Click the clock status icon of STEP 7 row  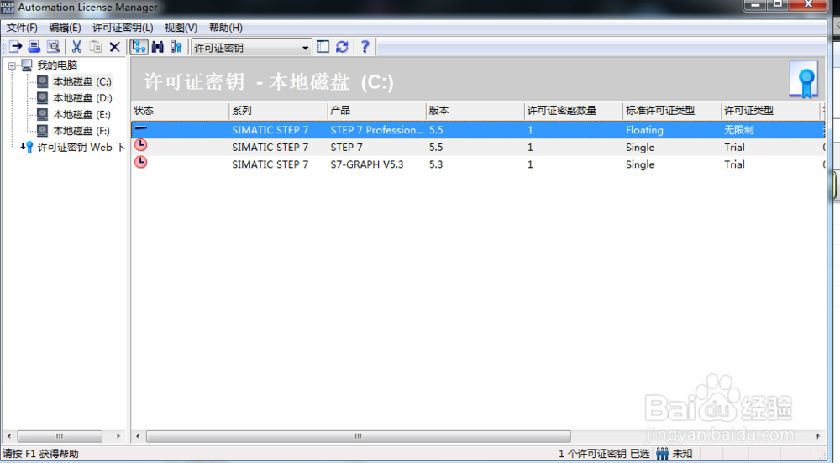[x=140, y=145]
